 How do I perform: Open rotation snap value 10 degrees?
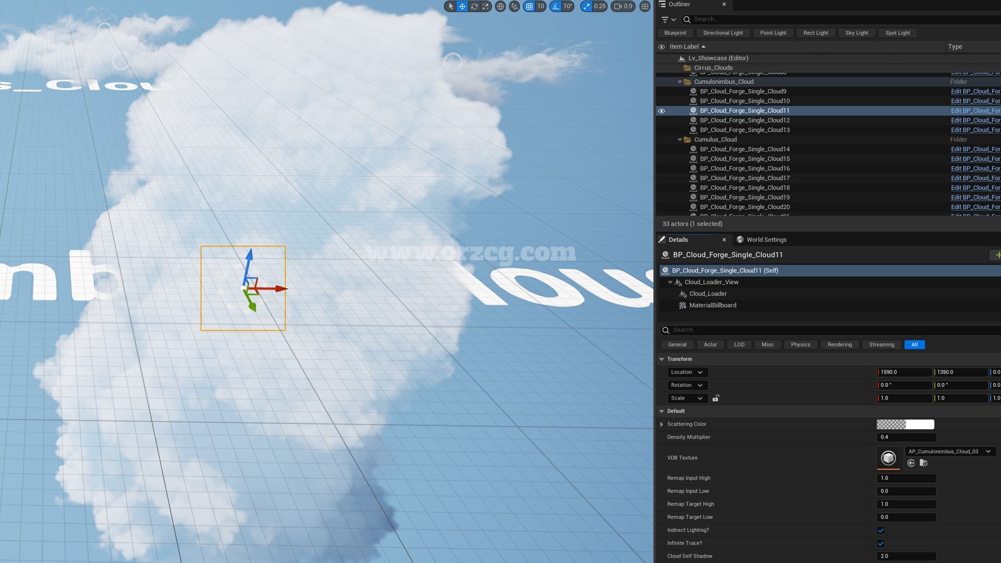[x=568, y=6]
